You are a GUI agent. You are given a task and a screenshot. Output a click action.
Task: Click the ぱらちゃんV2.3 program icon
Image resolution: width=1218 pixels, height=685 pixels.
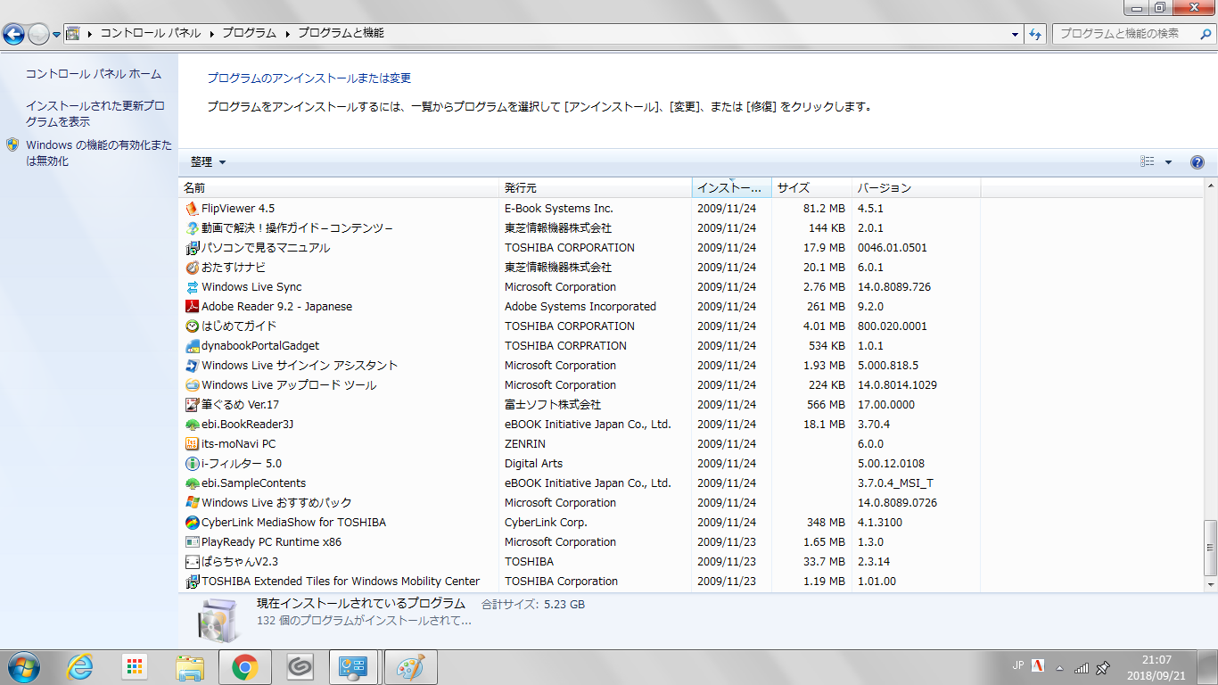[x=192, y=562]
